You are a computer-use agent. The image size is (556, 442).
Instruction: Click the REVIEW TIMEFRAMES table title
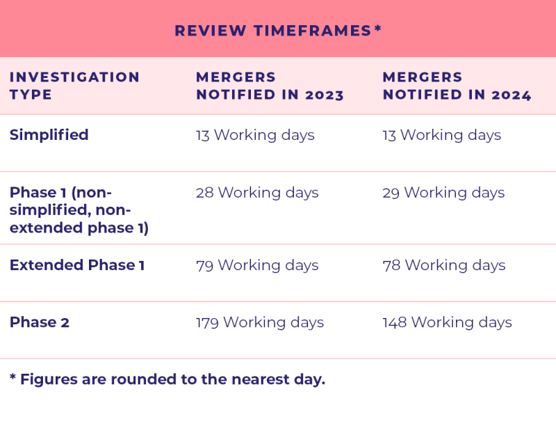(272, 31)
